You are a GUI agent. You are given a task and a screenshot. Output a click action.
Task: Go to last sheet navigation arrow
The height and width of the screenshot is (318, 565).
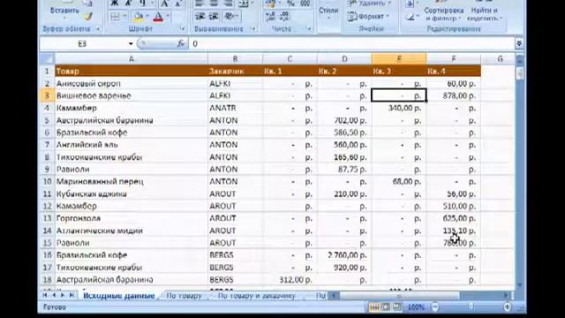72,295
